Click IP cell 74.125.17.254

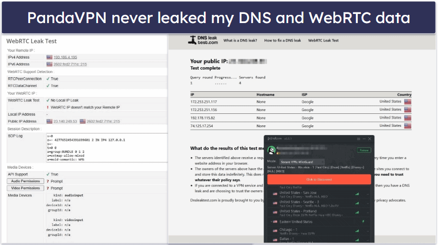pos(202,126)
